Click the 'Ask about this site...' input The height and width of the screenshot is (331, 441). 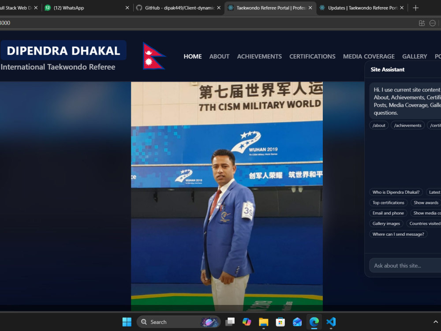[405, 265]
